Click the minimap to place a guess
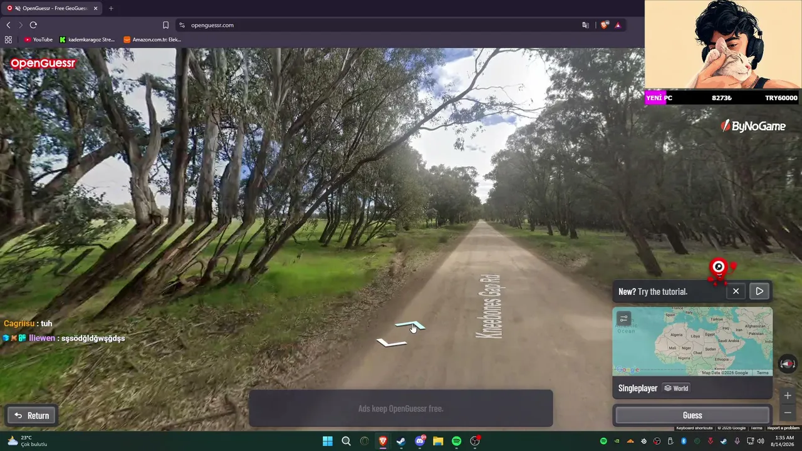This screenshot has width=802, height=451. point(692,341)
